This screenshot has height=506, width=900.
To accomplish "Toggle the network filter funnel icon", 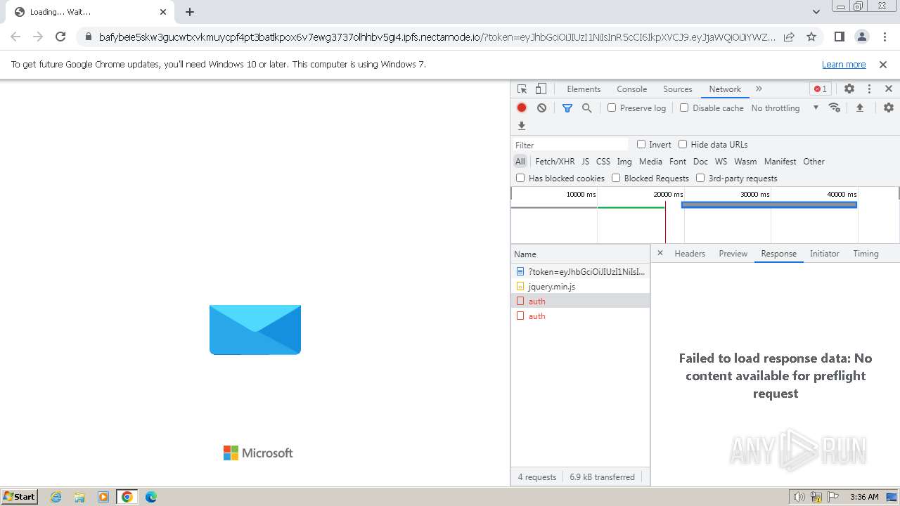I will (x=567, y=108).
